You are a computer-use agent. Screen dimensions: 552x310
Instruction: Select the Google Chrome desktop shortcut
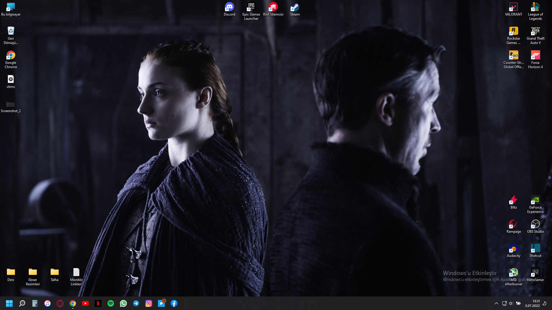coord(11,59)
